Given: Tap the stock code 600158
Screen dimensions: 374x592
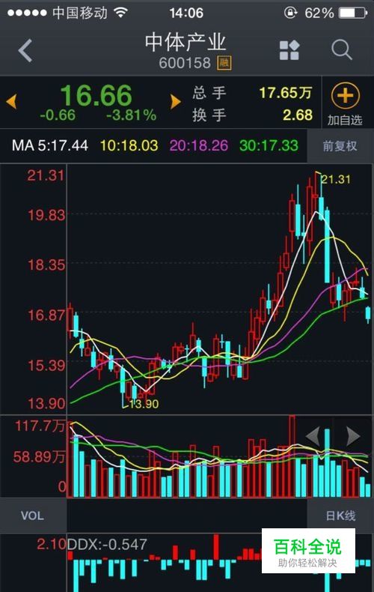Looking at the screenshot, I should click(x=185, y=63).
